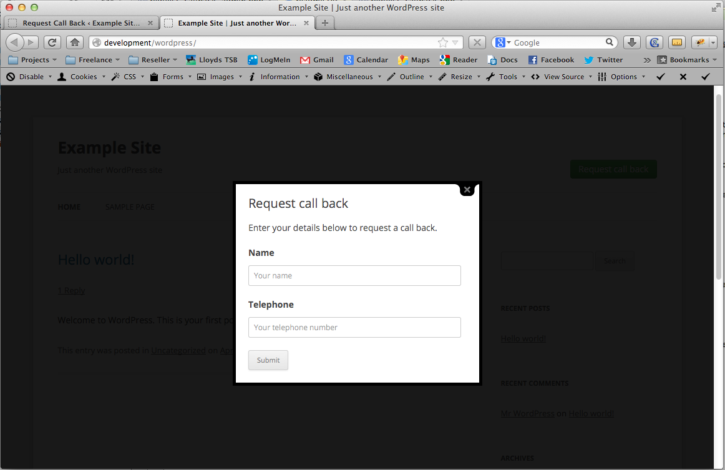
Task: Open Reader bookmark
Action: click(x=459, y=60)
